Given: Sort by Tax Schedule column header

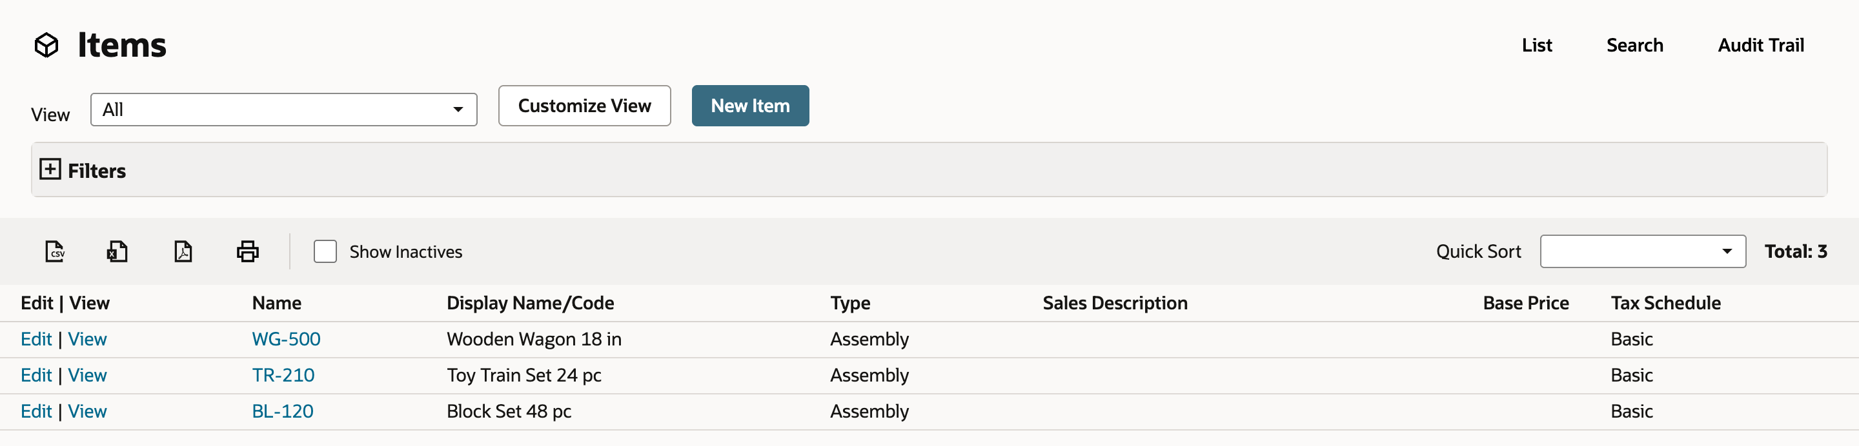Looking at the screenshot, I should tap(1665, 304).
